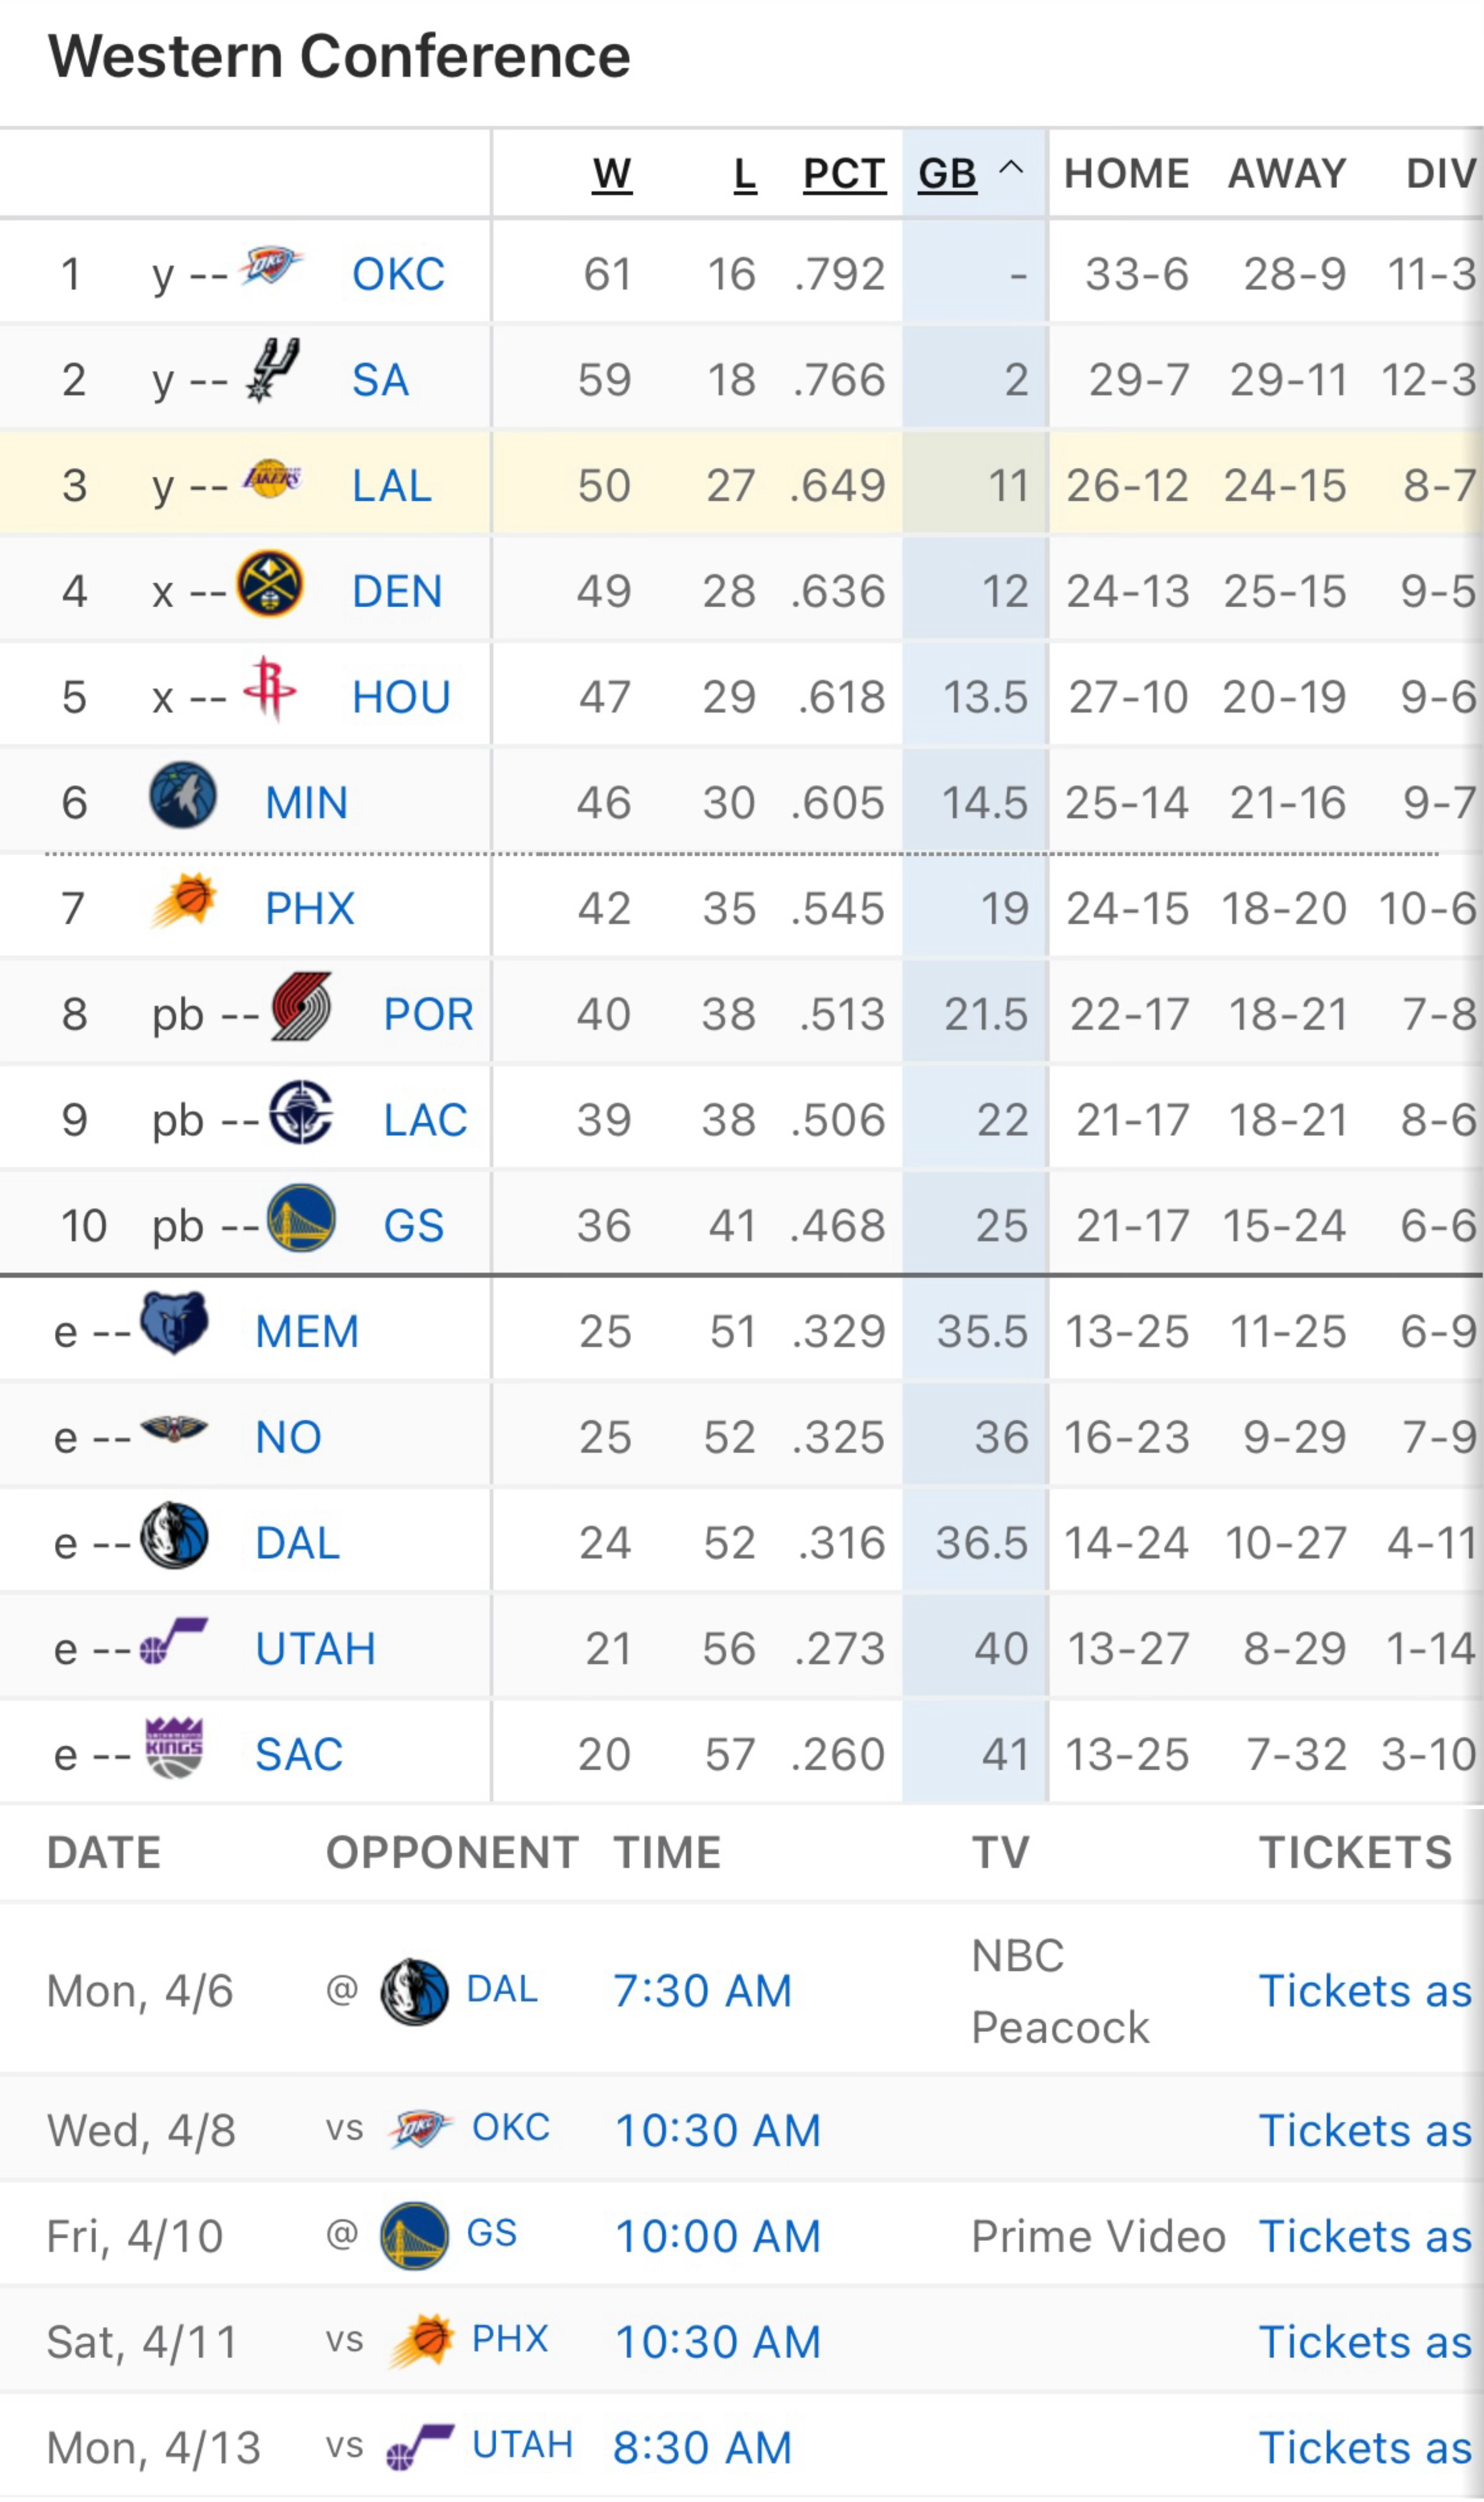Open the UTAH opponent link in the schedule

(522, 2444)
